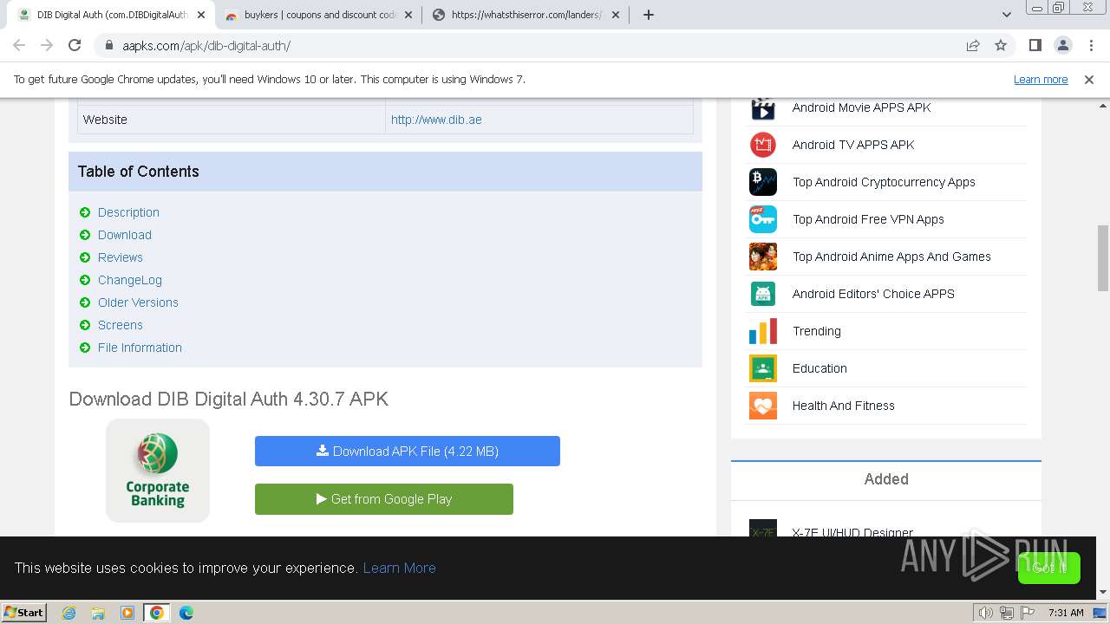The width and height of the screenshot is (1110, 624).
Task: Open Windows Media Player from the taskbar
Action: [x=127, y=613]
